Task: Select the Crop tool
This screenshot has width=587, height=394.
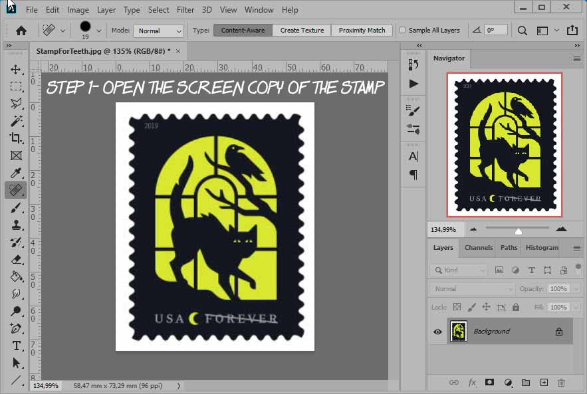Action: 16,138
